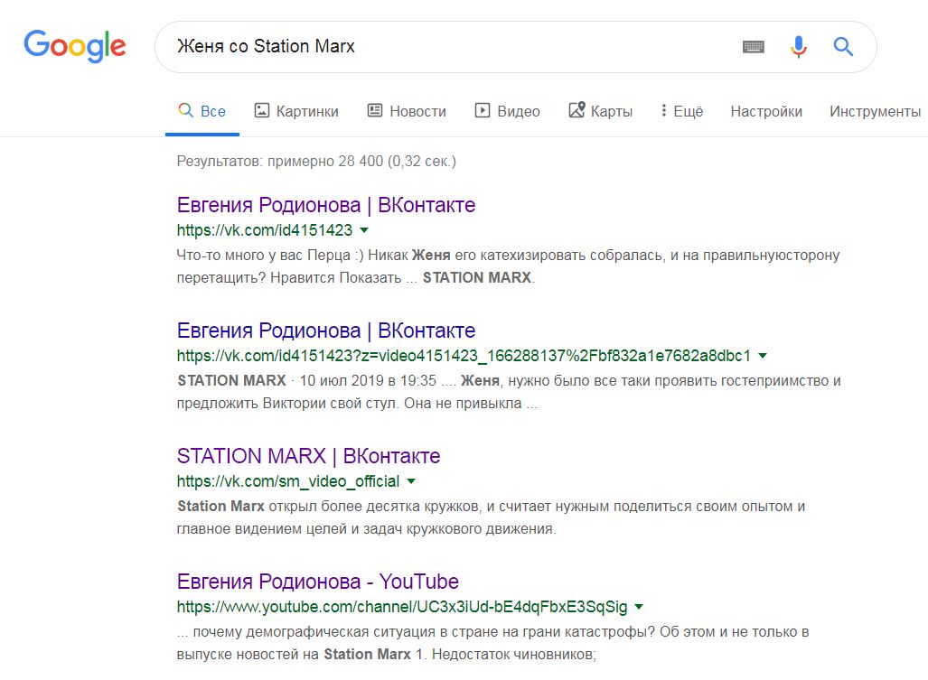Open the Настройки settings menu
This screenshot has height=680, width=928.
[766, 111]
